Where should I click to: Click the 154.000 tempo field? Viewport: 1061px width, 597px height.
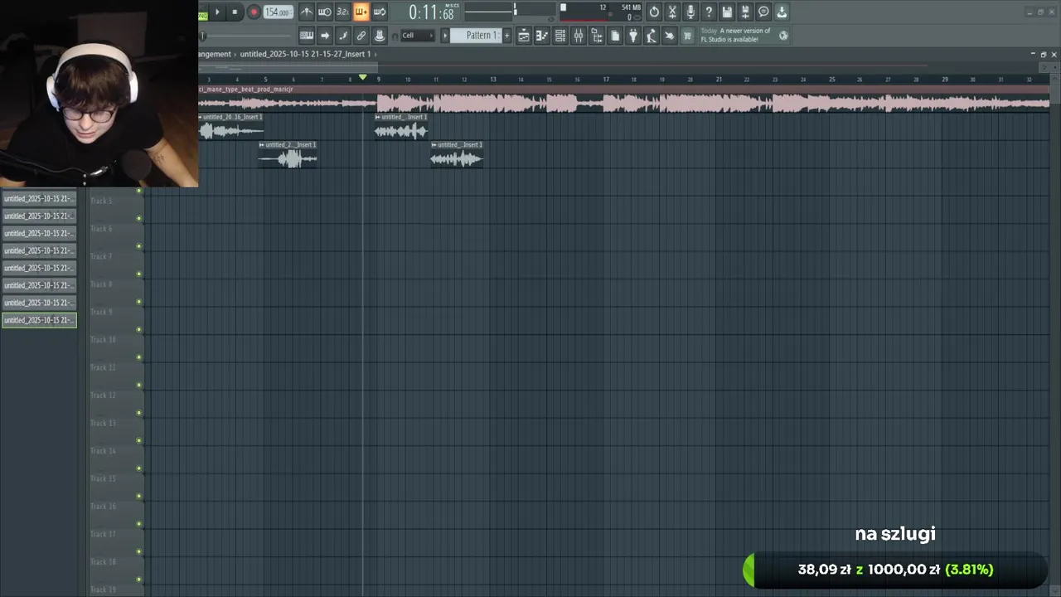coord(278,12)
